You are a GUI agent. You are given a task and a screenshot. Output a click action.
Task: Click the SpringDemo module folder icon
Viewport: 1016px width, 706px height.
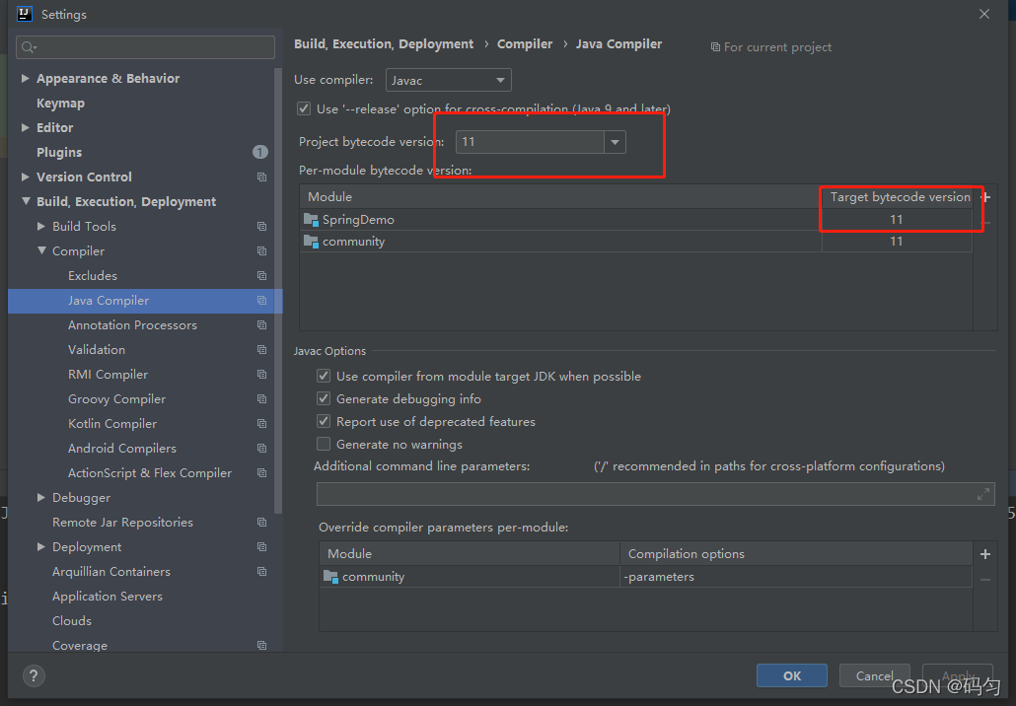coord(311,220)
